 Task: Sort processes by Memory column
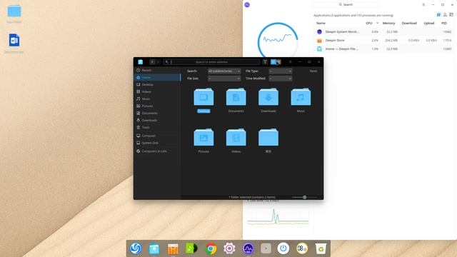(x=388, y=23)
